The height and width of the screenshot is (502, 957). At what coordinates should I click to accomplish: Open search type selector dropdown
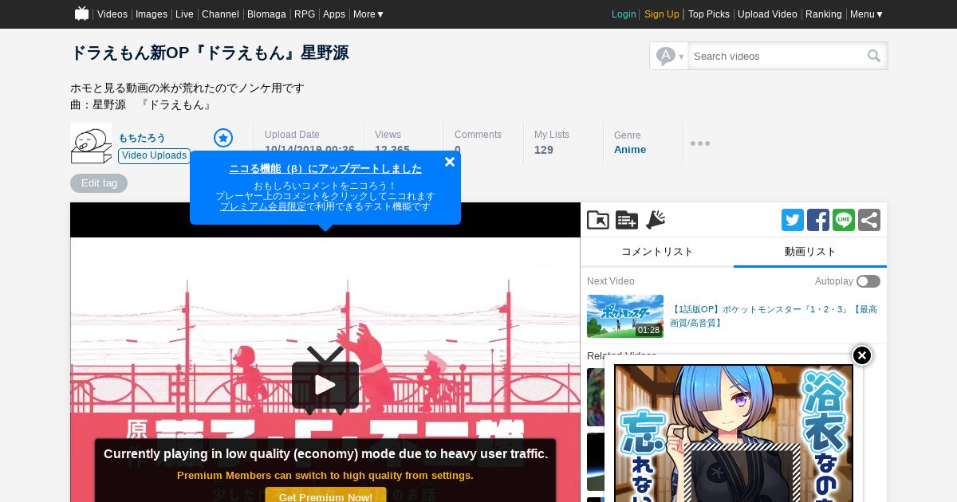point(669,56)
